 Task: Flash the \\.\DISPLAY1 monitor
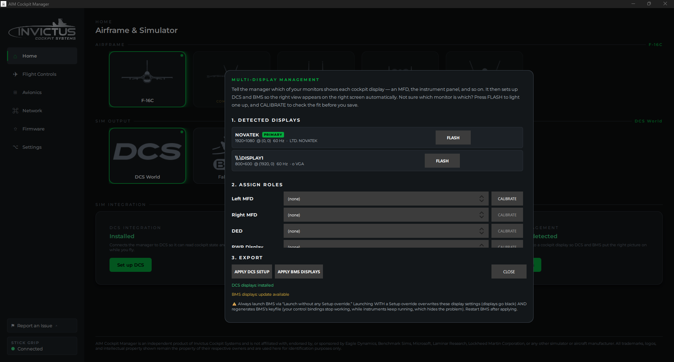pos(442,161)
